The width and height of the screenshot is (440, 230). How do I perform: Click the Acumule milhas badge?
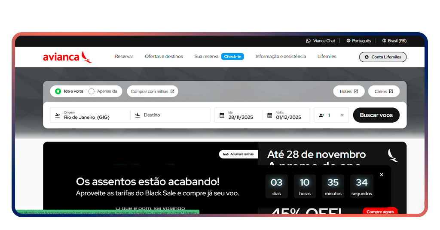[x=238, y=154]
